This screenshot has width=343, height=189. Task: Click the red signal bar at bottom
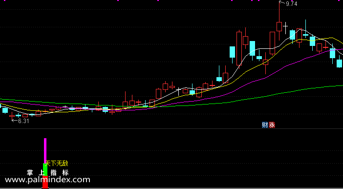click(x=45, y=182)
